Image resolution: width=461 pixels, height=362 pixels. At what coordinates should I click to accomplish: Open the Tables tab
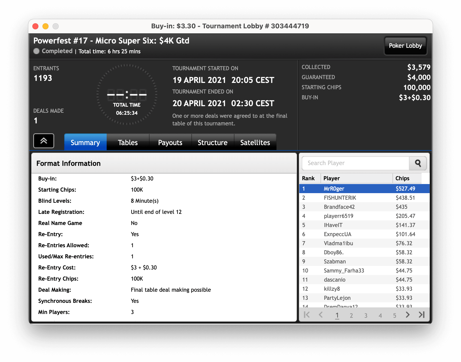(x=128, y=143)
